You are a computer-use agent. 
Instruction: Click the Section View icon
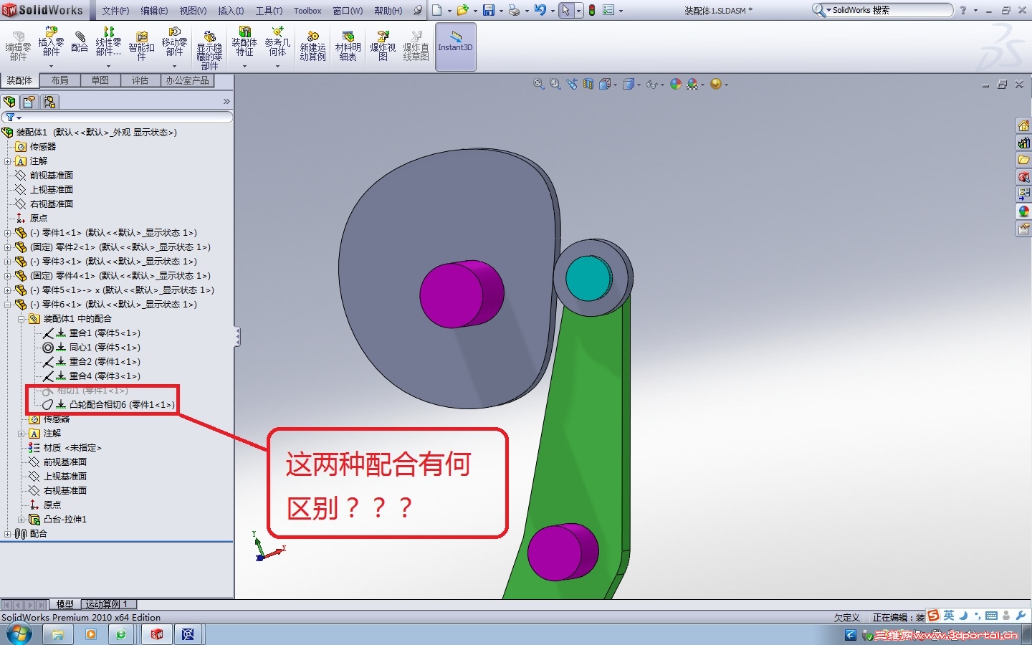pos(588,84)
